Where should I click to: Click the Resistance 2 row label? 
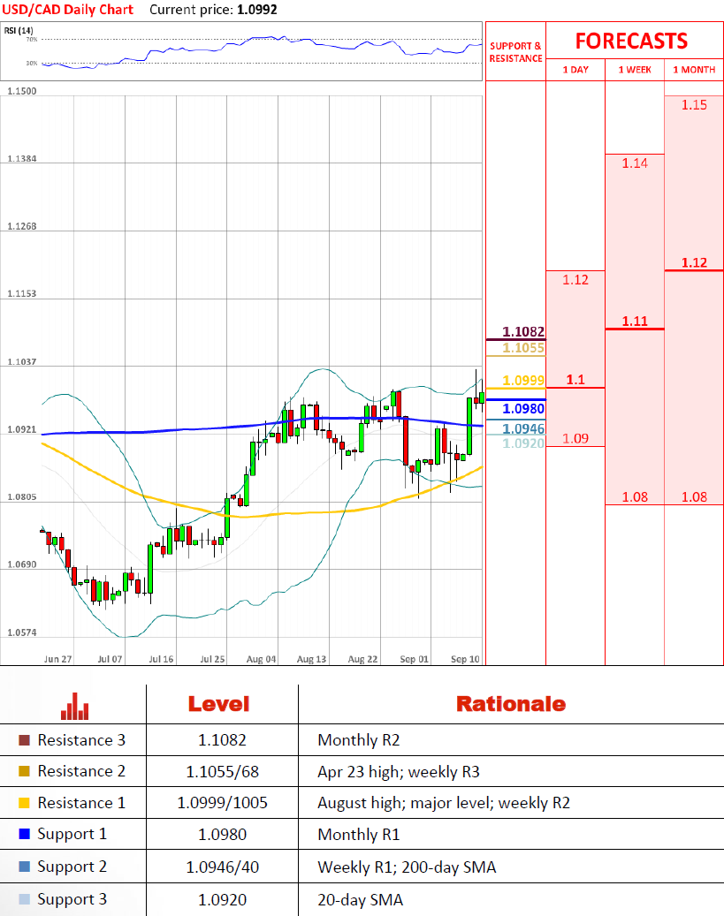point(81,771)
